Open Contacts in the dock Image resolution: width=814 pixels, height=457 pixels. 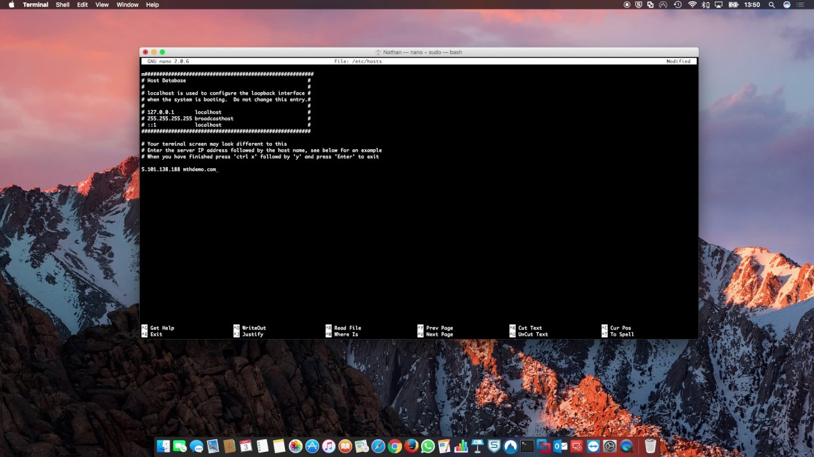coord(229,446)
